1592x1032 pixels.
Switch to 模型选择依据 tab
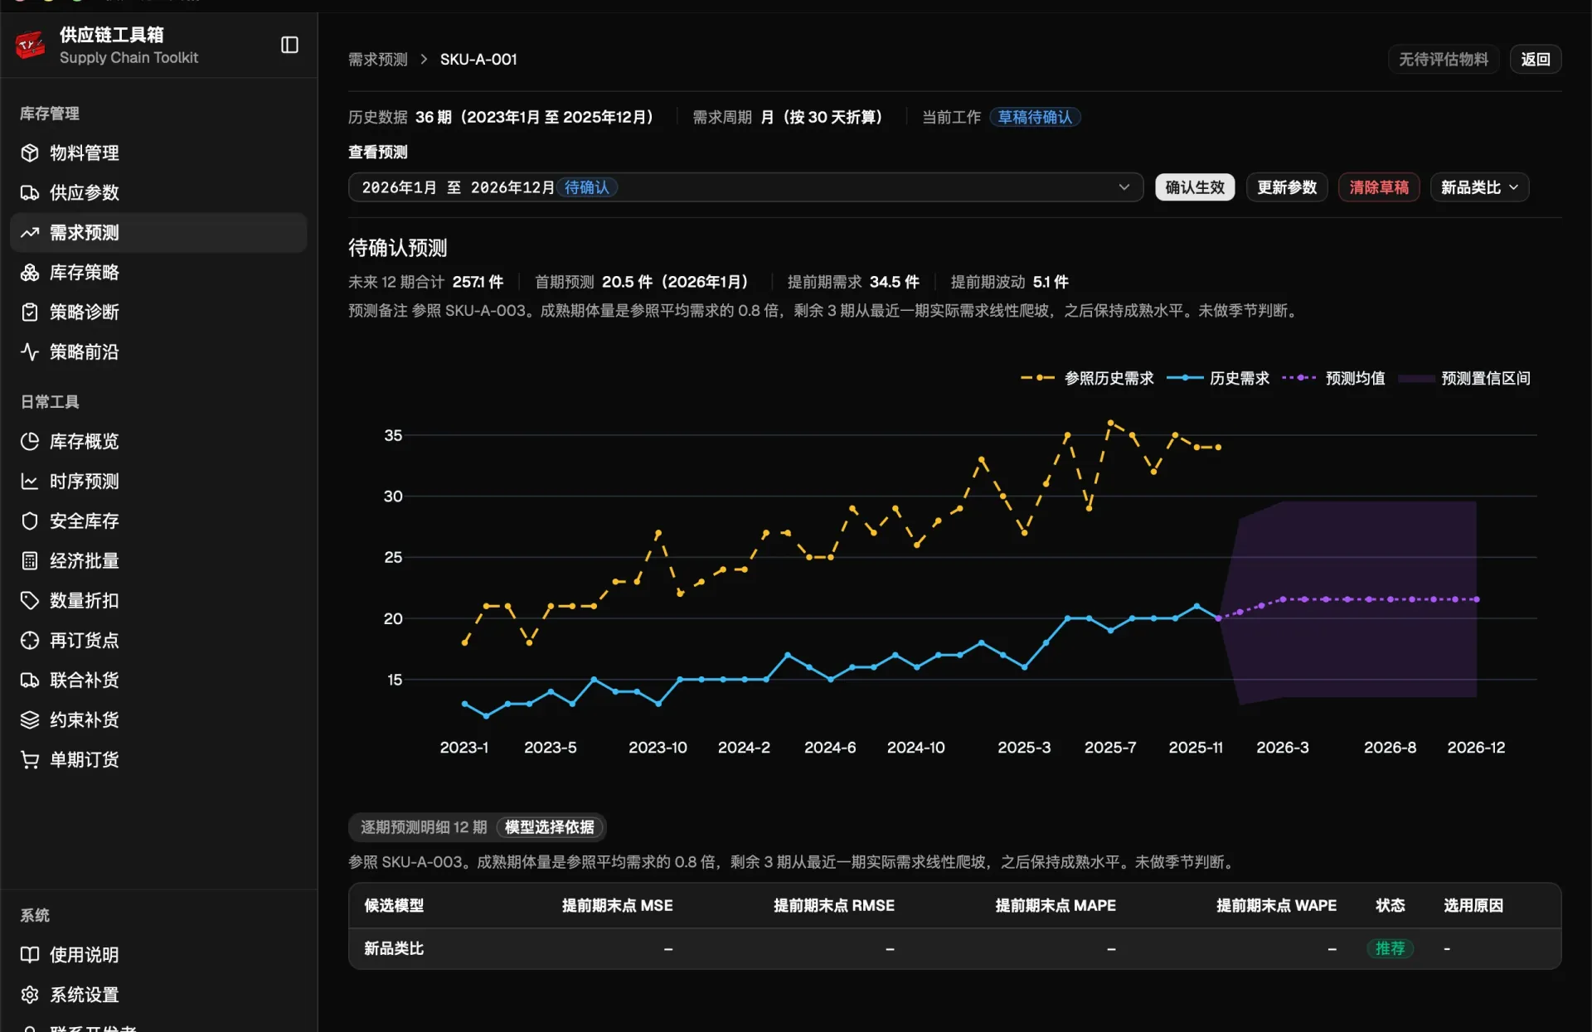(550, 827)
